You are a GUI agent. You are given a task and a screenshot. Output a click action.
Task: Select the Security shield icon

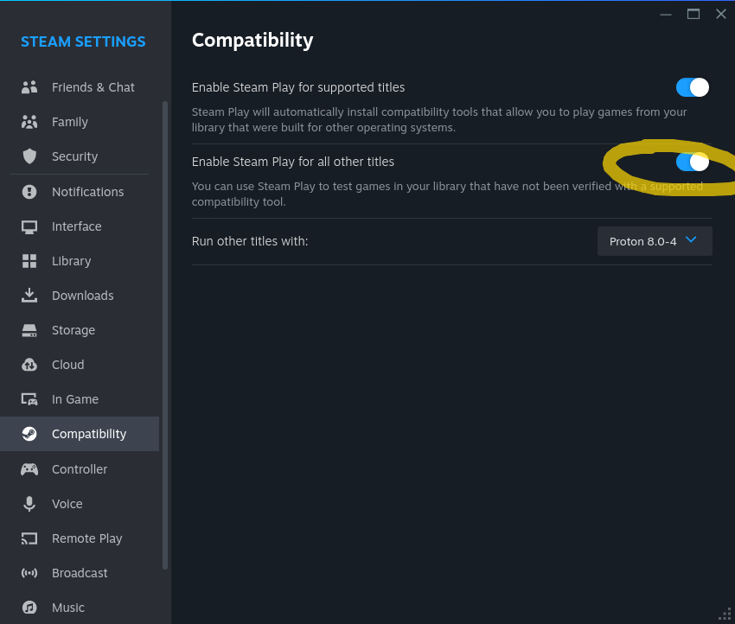[x=29, y=156]
